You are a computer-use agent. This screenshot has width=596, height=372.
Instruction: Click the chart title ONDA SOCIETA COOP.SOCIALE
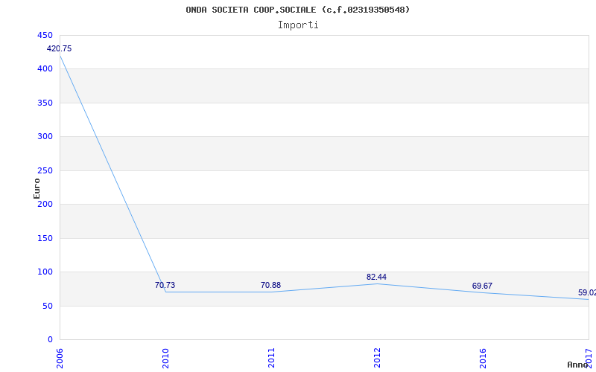[x=297, y=10]
